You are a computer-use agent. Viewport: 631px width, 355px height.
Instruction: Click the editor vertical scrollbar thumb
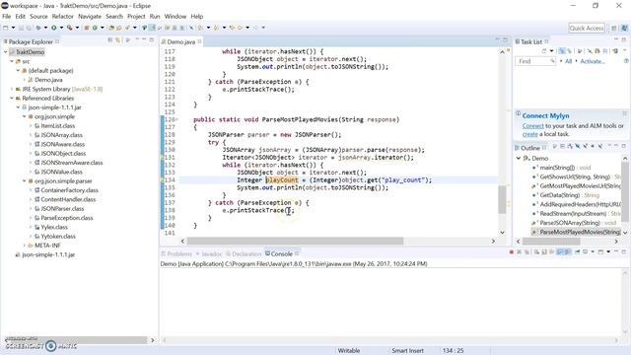(502, 199)
